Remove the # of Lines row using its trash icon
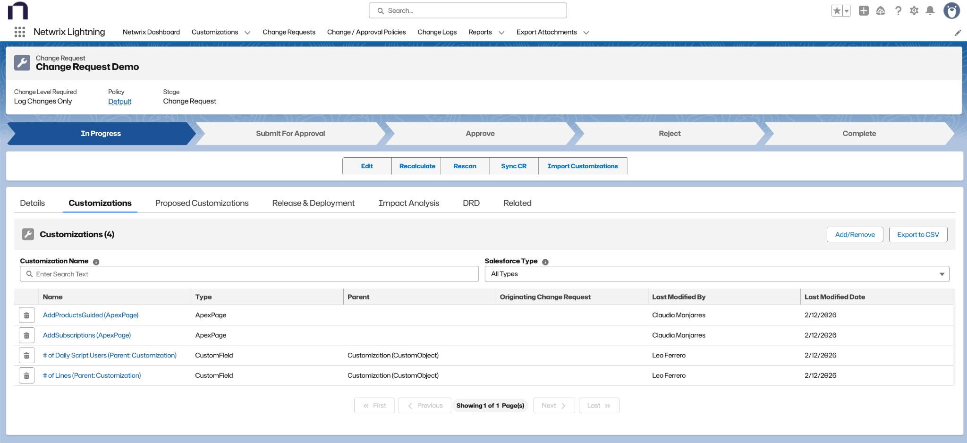The image size is (967, 443). (26, 375)
